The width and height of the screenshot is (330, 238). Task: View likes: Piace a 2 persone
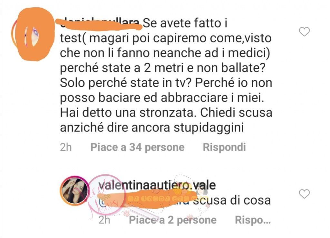pos(173,220)
